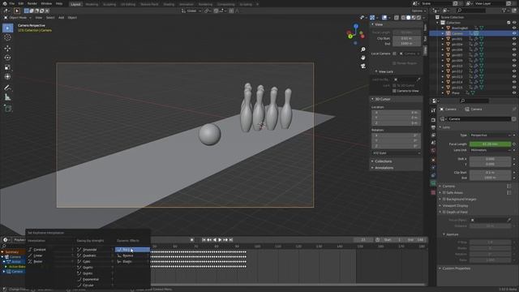Expand the Viewport Display panel
519x292 pixels.
pyautogui.click(x=440, y=205)
